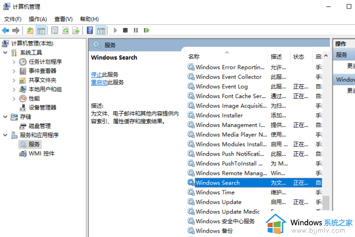Select Windows Push Notifications service row
The height and width of the screenshot is (237, 355).
(x=255, y=154)
